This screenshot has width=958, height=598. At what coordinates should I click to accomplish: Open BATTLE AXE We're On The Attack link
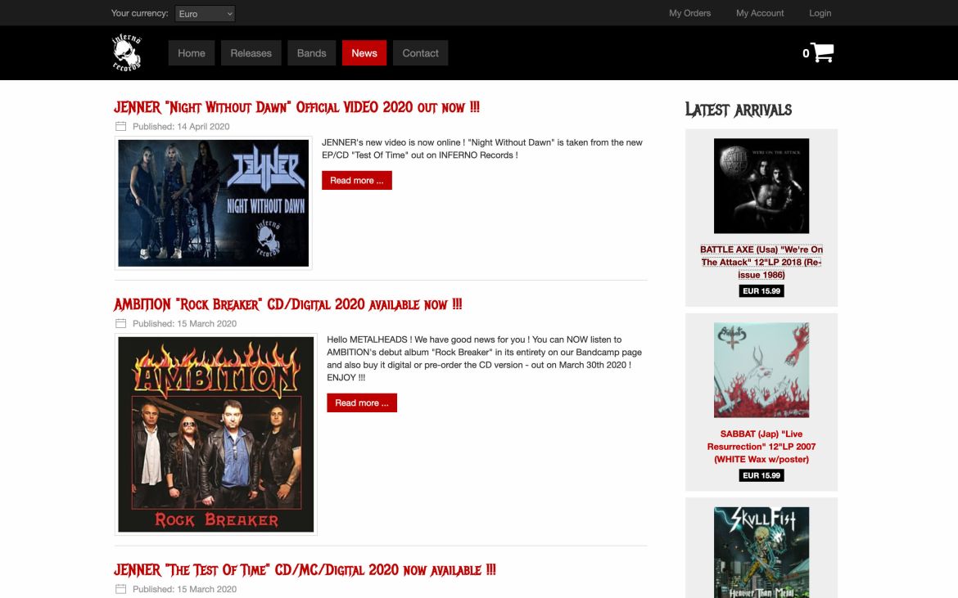click(761, 262)
